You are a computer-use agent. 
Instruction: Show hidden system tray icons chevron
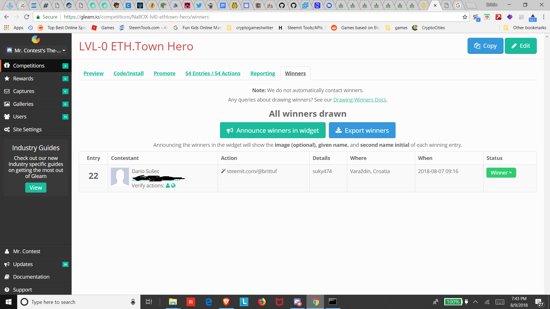tap(476, 302)
